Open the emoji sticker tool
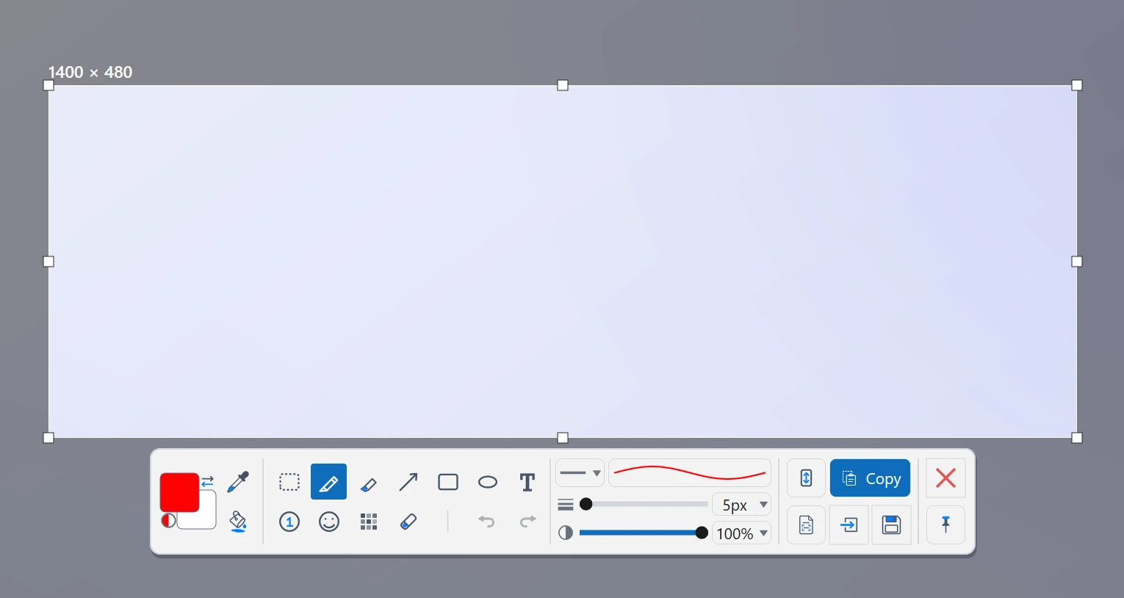The width and height of the screenshot is (1124, 598). [x=329, y=522]
